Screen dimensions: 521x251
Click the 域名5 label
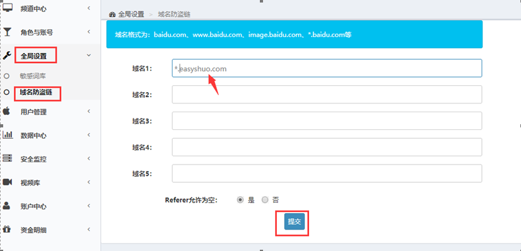142,173
